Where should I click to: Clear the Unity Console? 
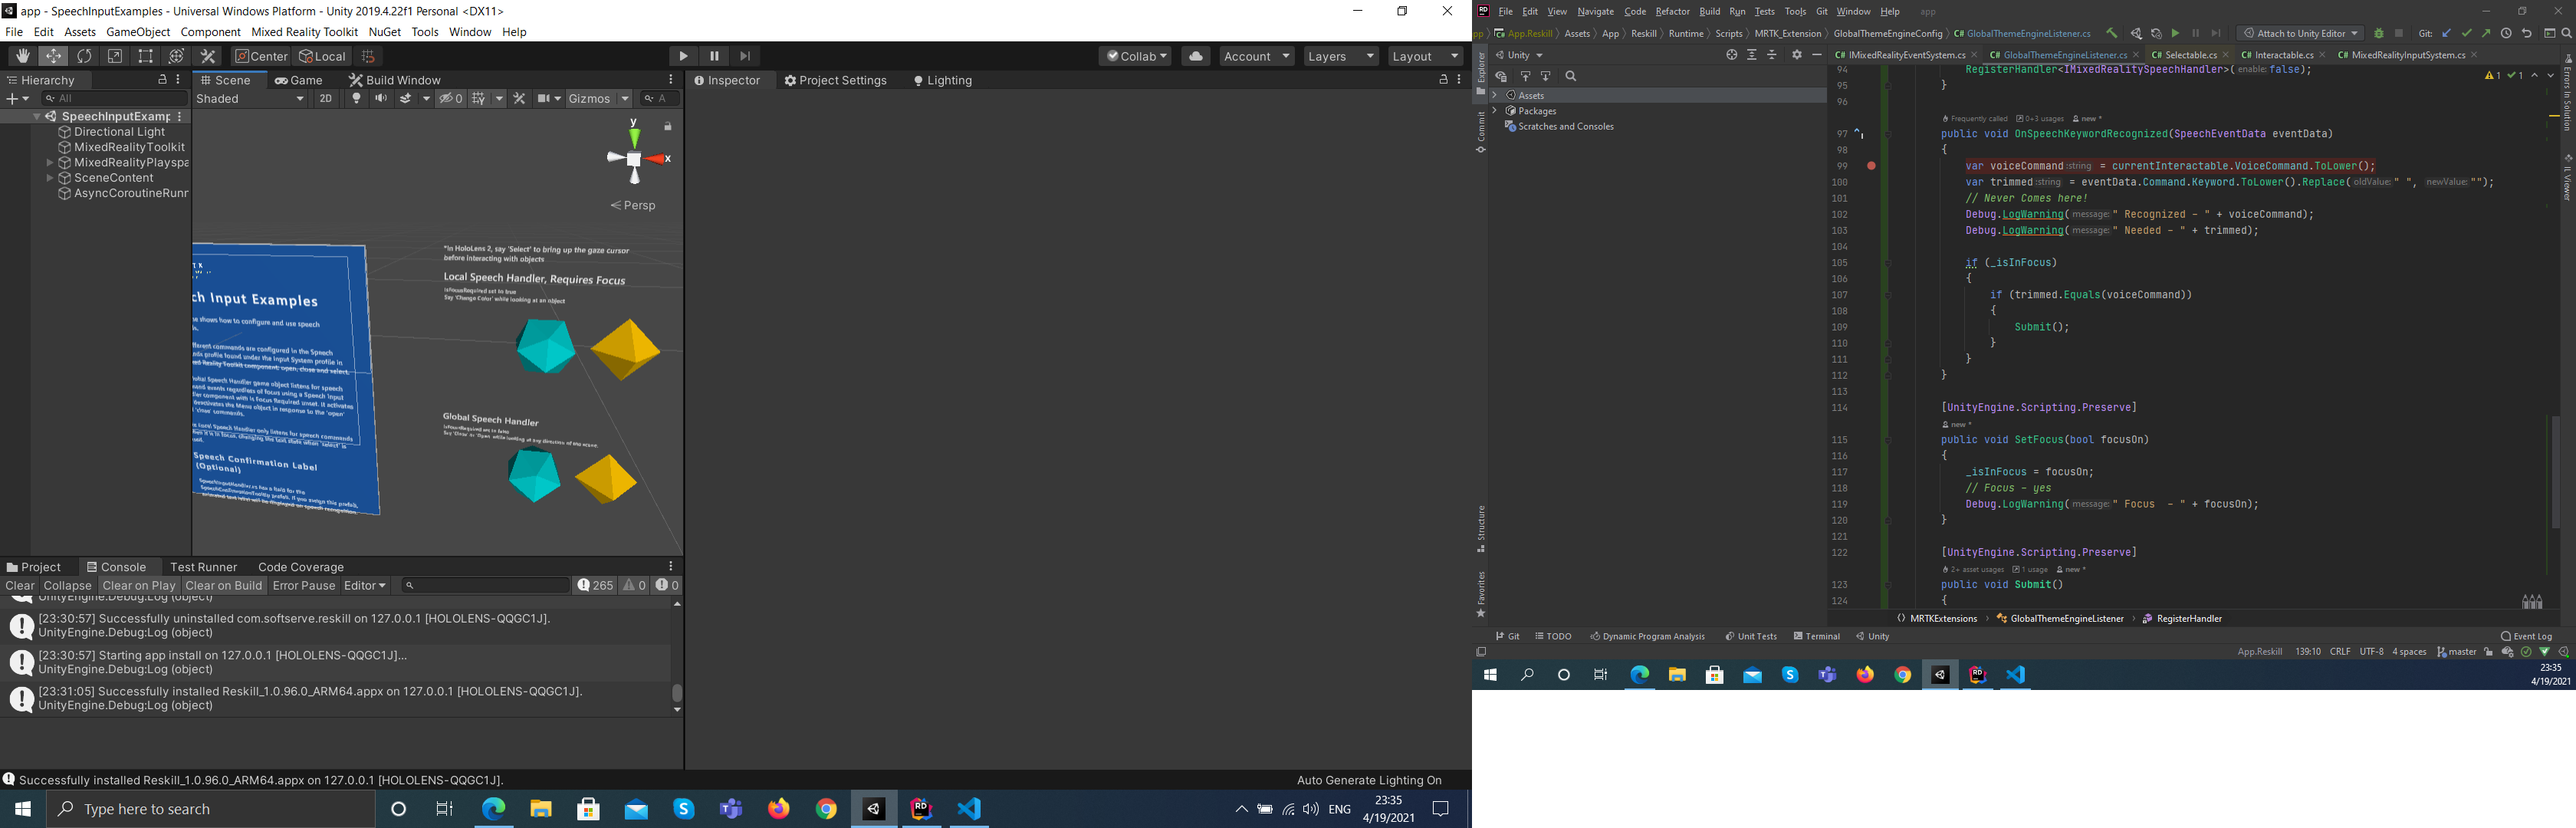point(19,585)
